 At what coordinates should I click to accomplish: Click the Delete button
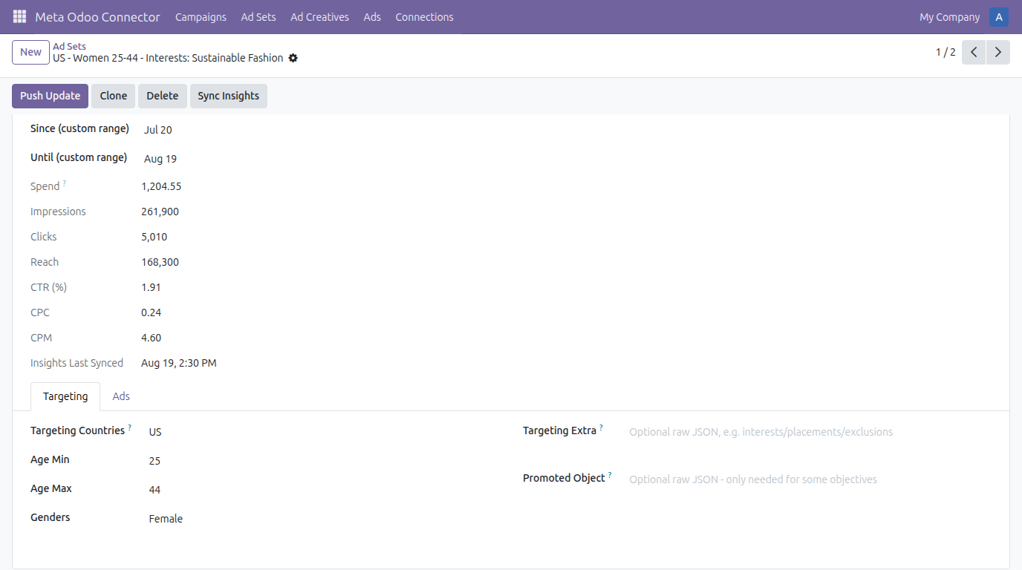(162, 96)
